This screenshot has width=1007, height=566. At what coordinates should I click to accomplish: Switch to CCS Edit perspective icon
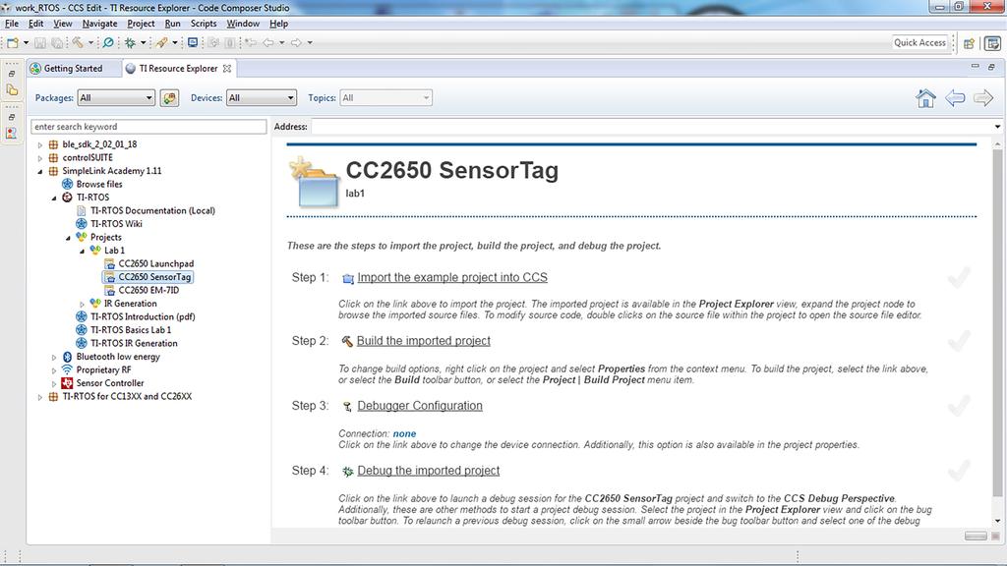993,43
